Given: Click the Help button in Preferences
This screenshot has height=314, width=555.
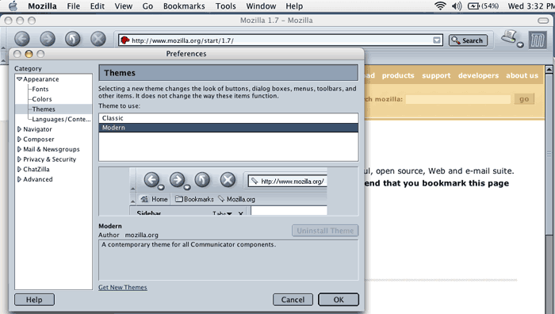Looking at the screenshot, I should [x=34, y=300].
